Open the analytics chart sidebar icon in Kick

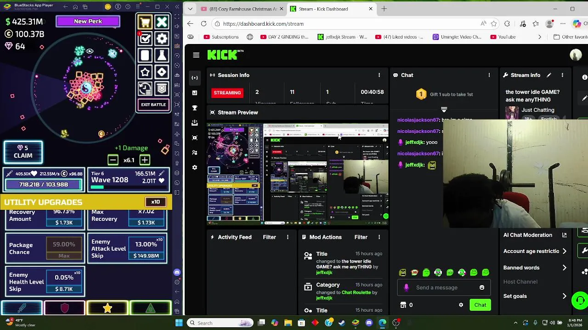tap(195, 93)
